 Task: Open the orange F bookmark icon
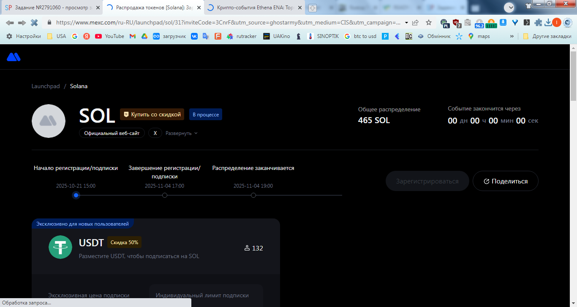coord(218,36)
